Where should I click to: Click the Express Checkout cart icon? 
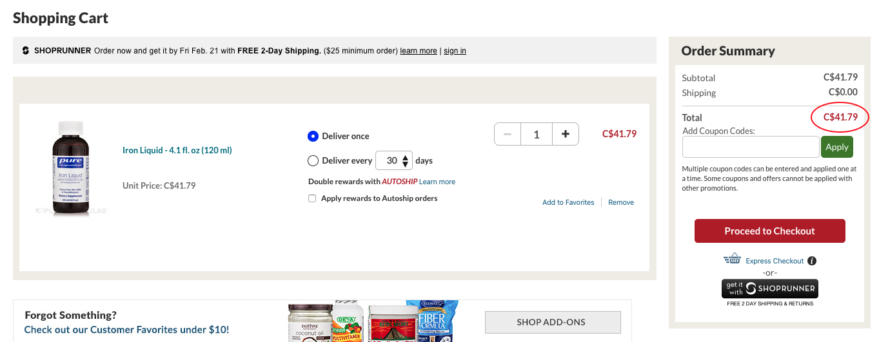(x=732, y=259)
